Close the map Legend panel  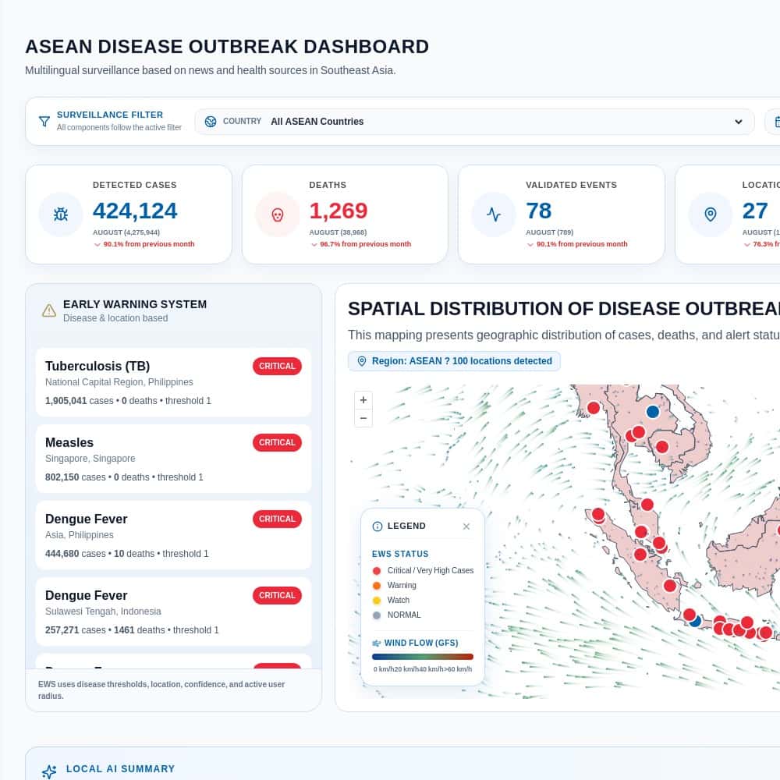[466, 526]
